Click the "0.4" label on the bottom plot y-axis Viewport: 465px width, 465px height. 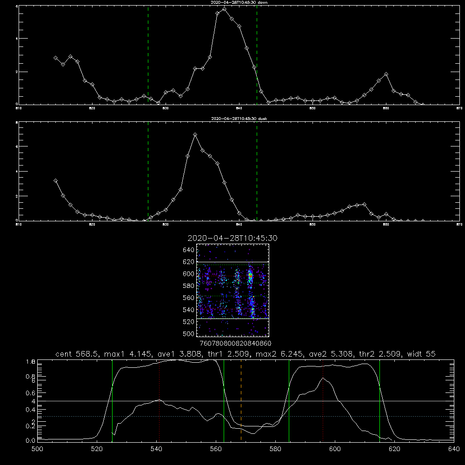click(x=31, y=410)
